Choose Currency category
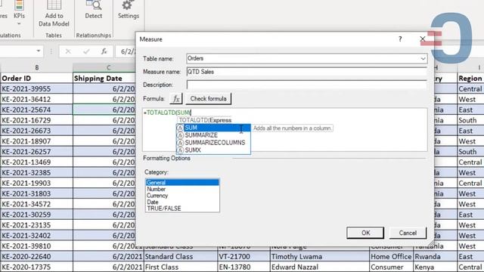This screenshot has height=272, width=484. coord(182,196)
